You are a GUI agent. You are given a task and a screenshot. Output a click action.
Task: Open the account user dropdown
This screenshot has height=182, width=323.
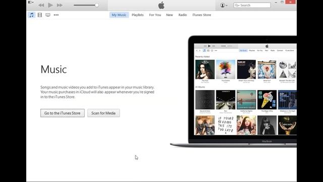point(224,5)
